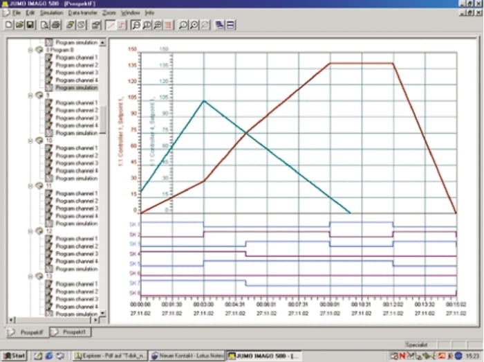Viewport: 484px width, 362px height.
Task: Click the JUMO IMAGO 500 taskbar button
Action: (264, 356)
